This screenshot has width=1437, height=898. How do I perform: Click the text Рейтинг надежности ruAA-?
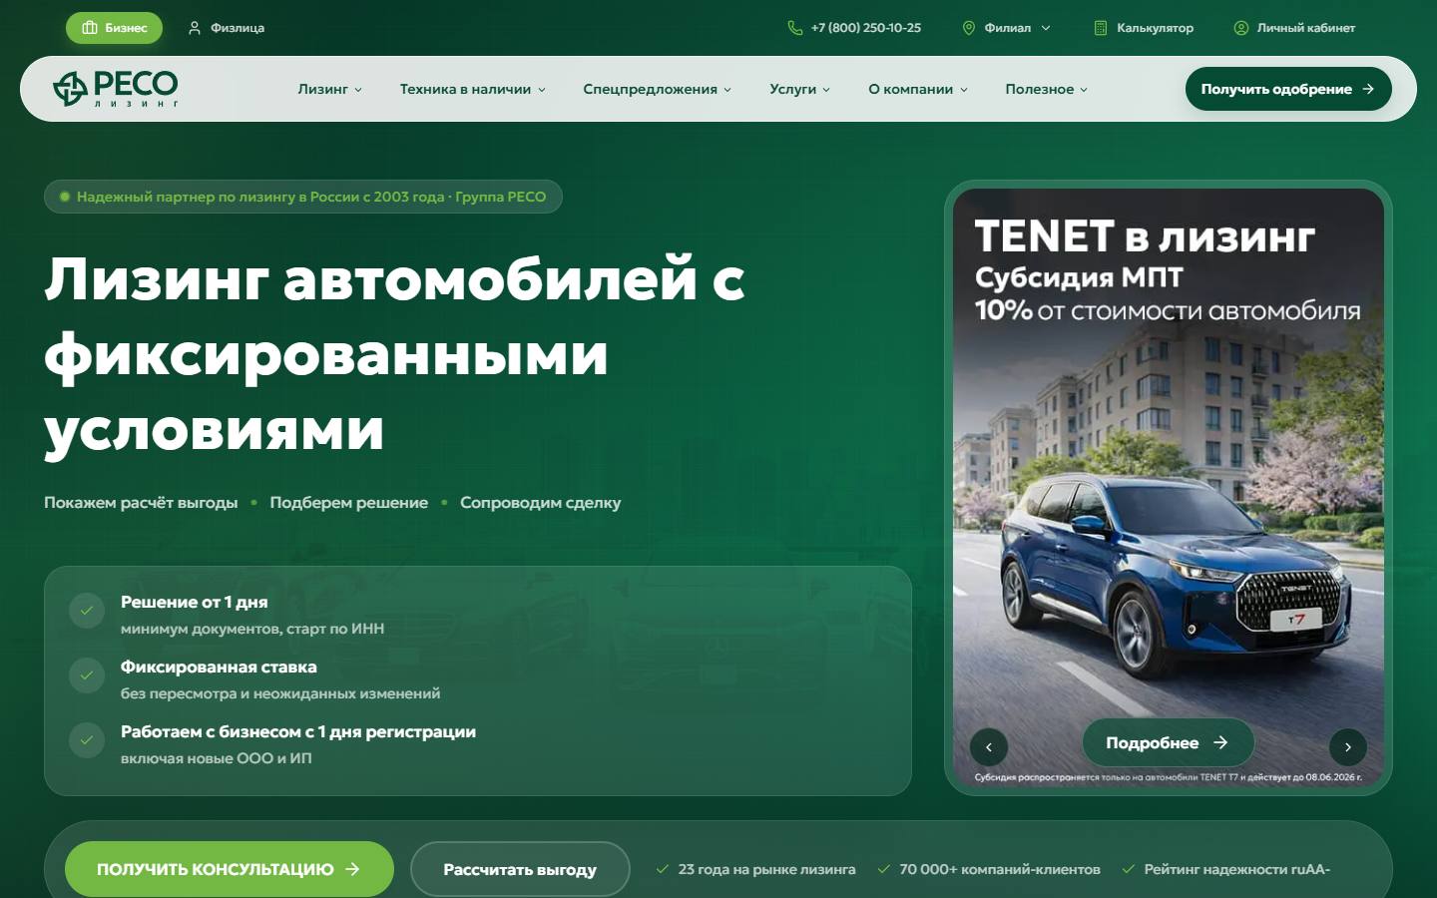coord(1237,869)
